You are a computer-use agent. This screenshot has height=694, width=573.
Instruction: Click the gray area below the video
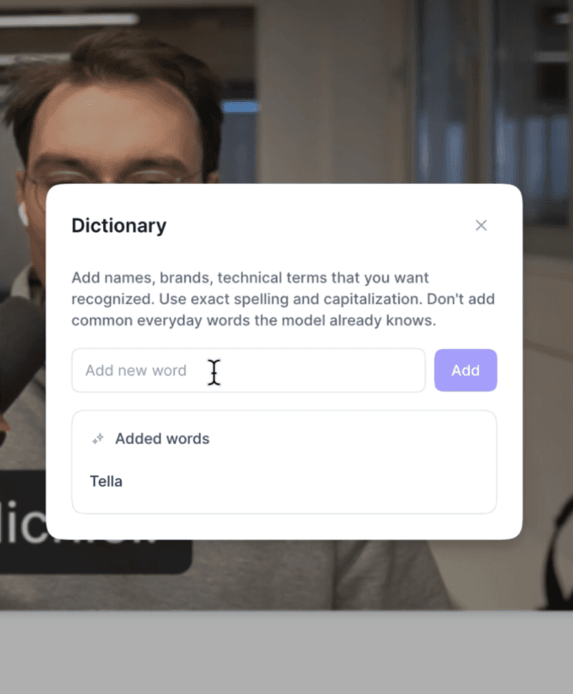coord(286,653)
